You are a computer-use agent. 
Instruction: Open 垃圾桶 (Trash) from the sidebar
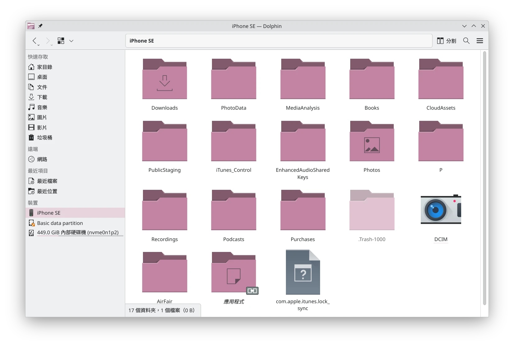[x=44, y=137]
